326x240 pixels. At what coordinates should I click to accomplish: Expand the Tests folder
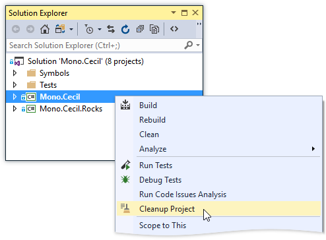[x=15, y=85]
